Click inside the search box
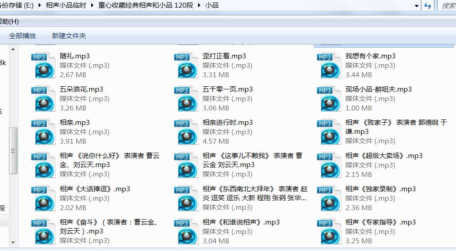Image resolution: width=456 pixels, height=251 pixels. pyautogui.click(x=448, y=5)
